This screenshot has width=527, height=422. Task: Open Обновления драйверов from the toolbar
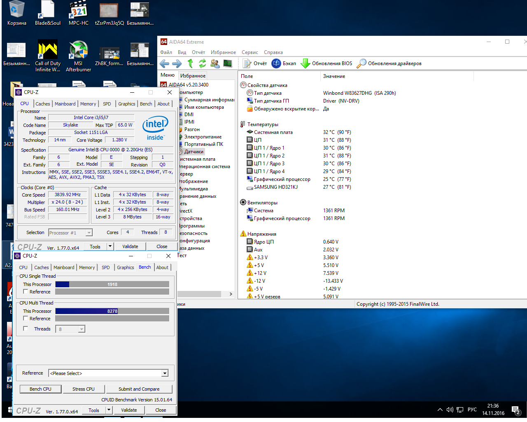tap(389, 63)
